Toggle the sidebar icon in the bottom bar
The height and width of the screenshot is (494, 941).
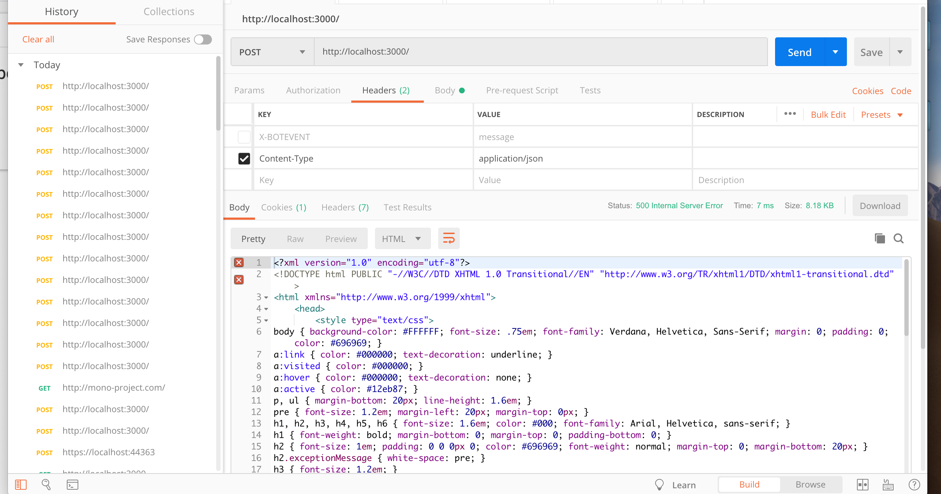21,485
